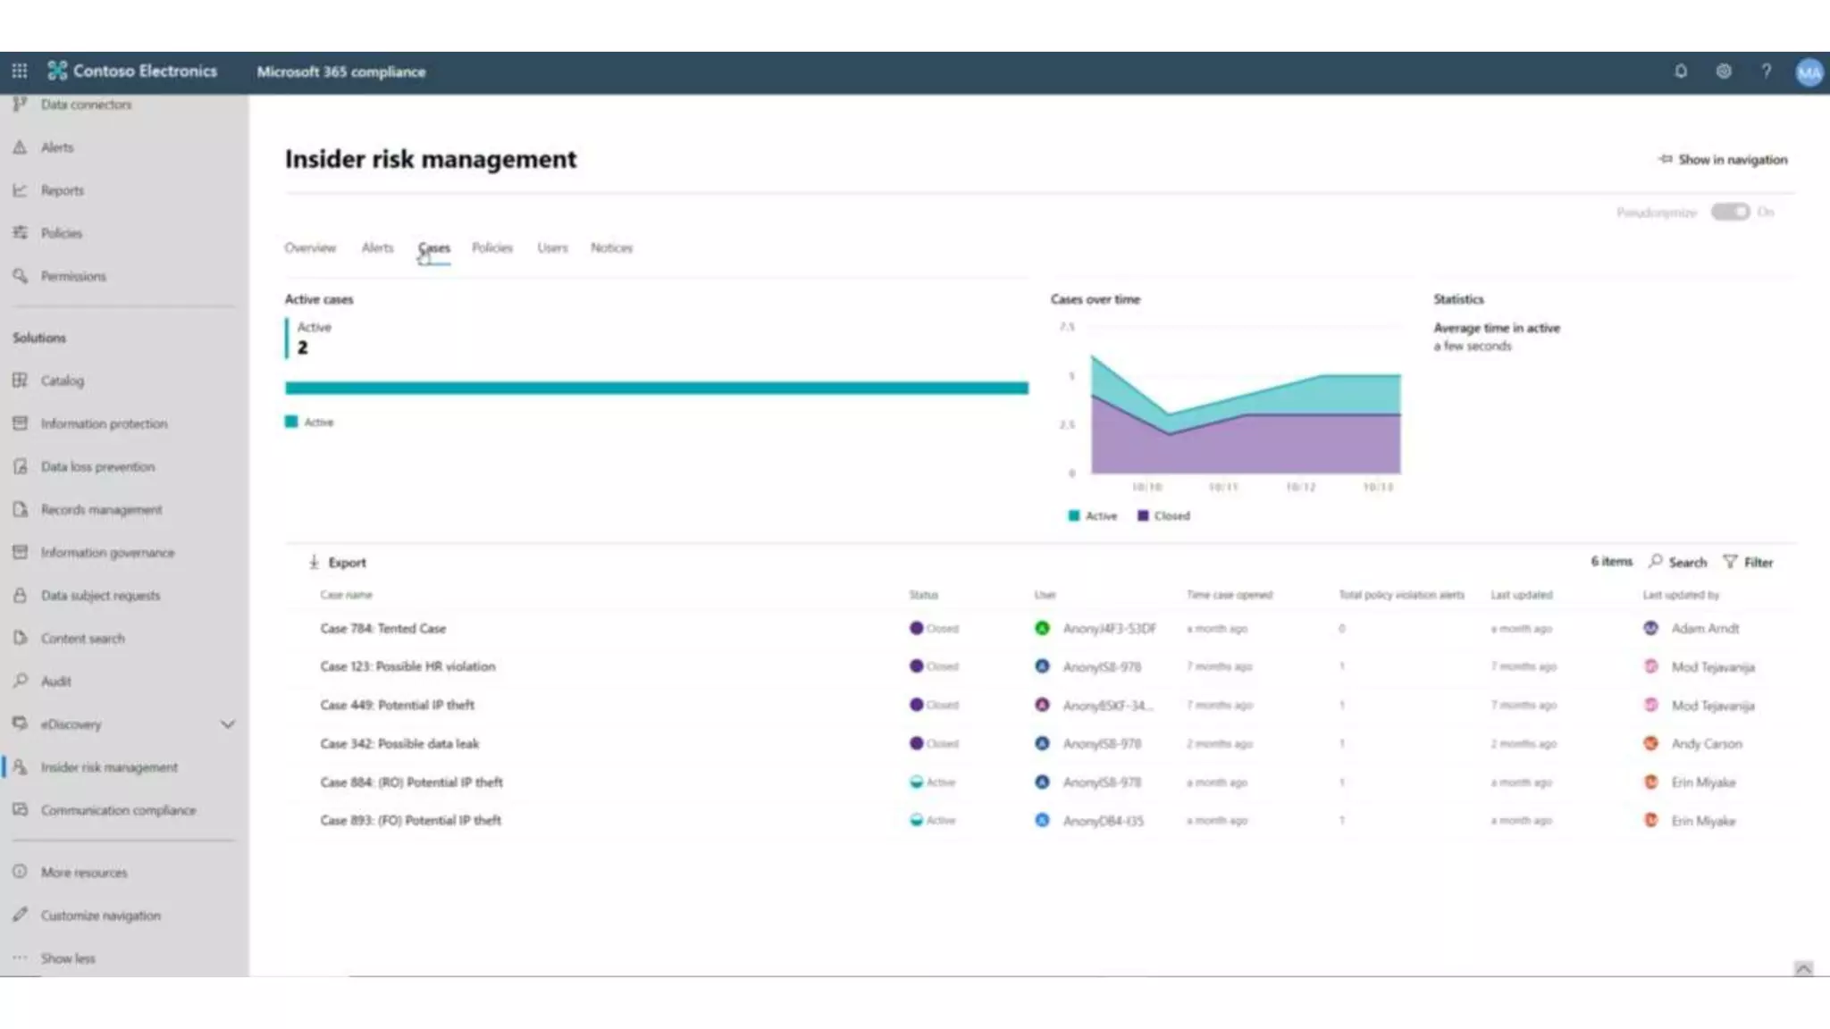Click the Search magnifier icon in table toolbar

tap(1656, 561)
